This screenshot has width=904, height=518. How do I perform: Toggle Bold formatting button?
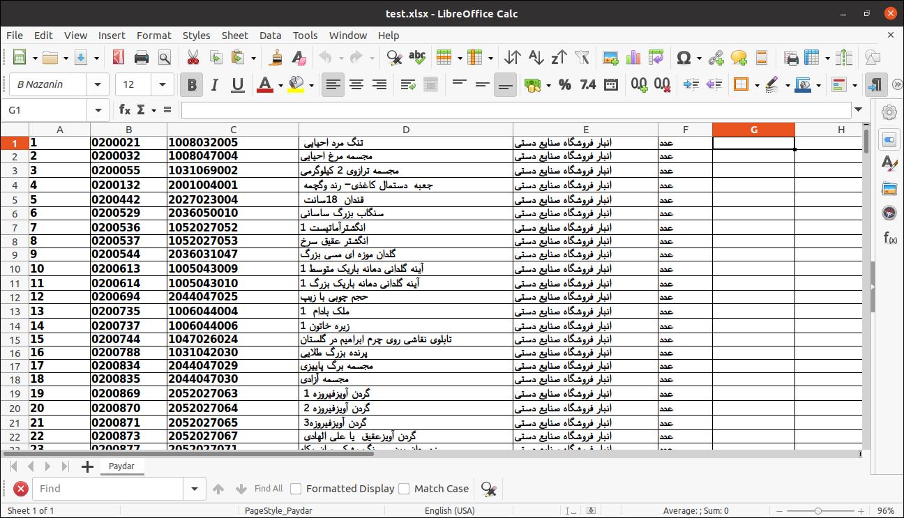click(x=191, y=84)
